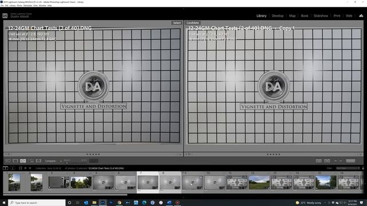The width and height of the screenshot is (367, 206).
Task: Select the Compare view icon
Action: click(x=23, y=161)
